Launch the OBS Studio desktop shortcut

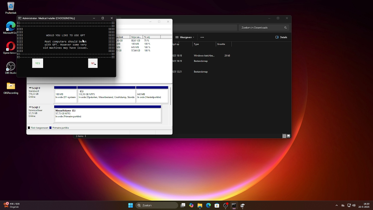coord(11,68)
